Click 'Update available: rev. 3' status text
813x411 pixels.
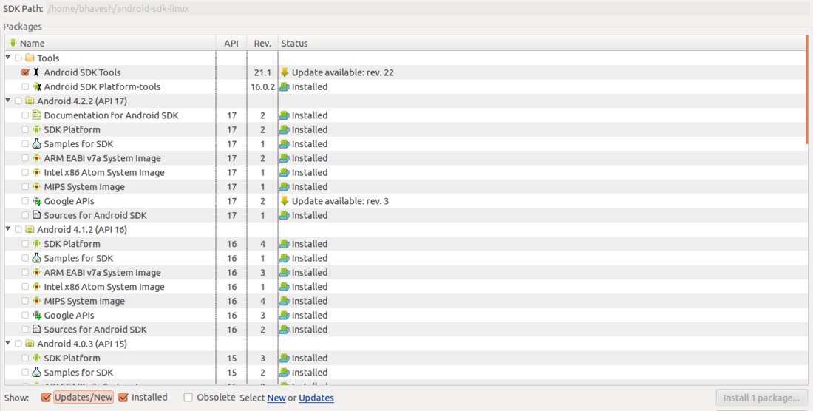click(340, 201)
